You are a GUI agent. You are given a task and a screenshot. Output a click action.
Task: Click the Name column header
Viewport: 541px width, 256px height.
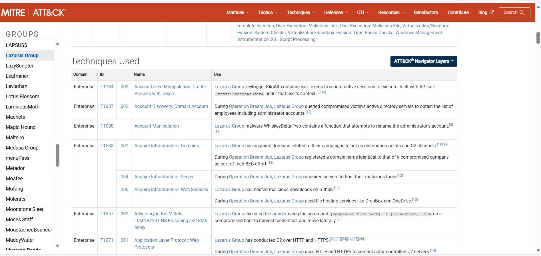click(x=139, y=74)
